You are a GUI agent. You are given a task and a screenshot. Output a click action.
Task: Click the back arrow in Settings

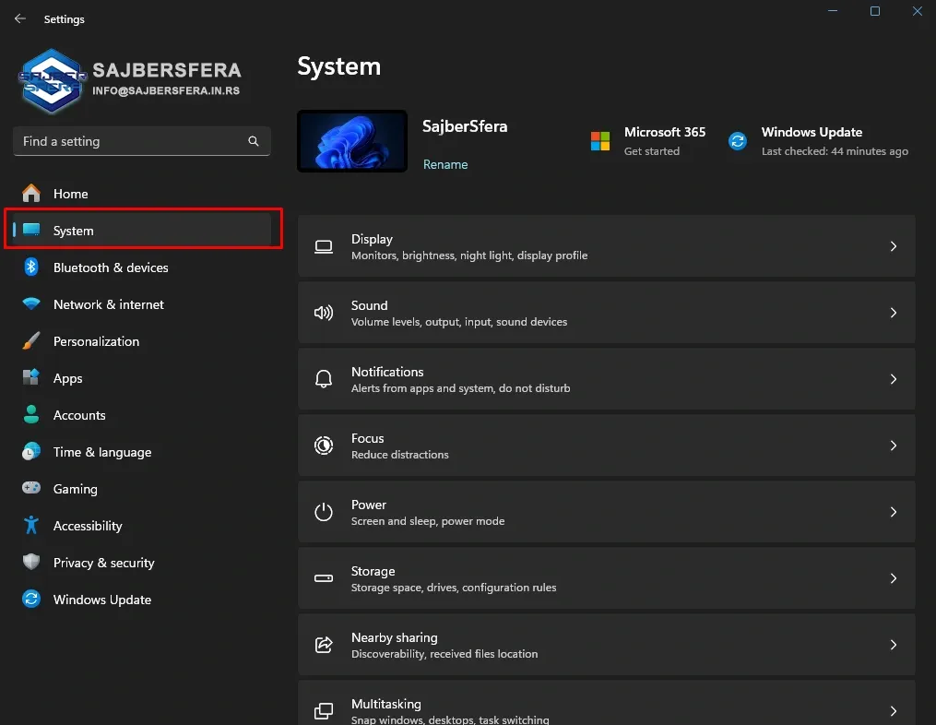pyautogui.click(x=20, y=18)
